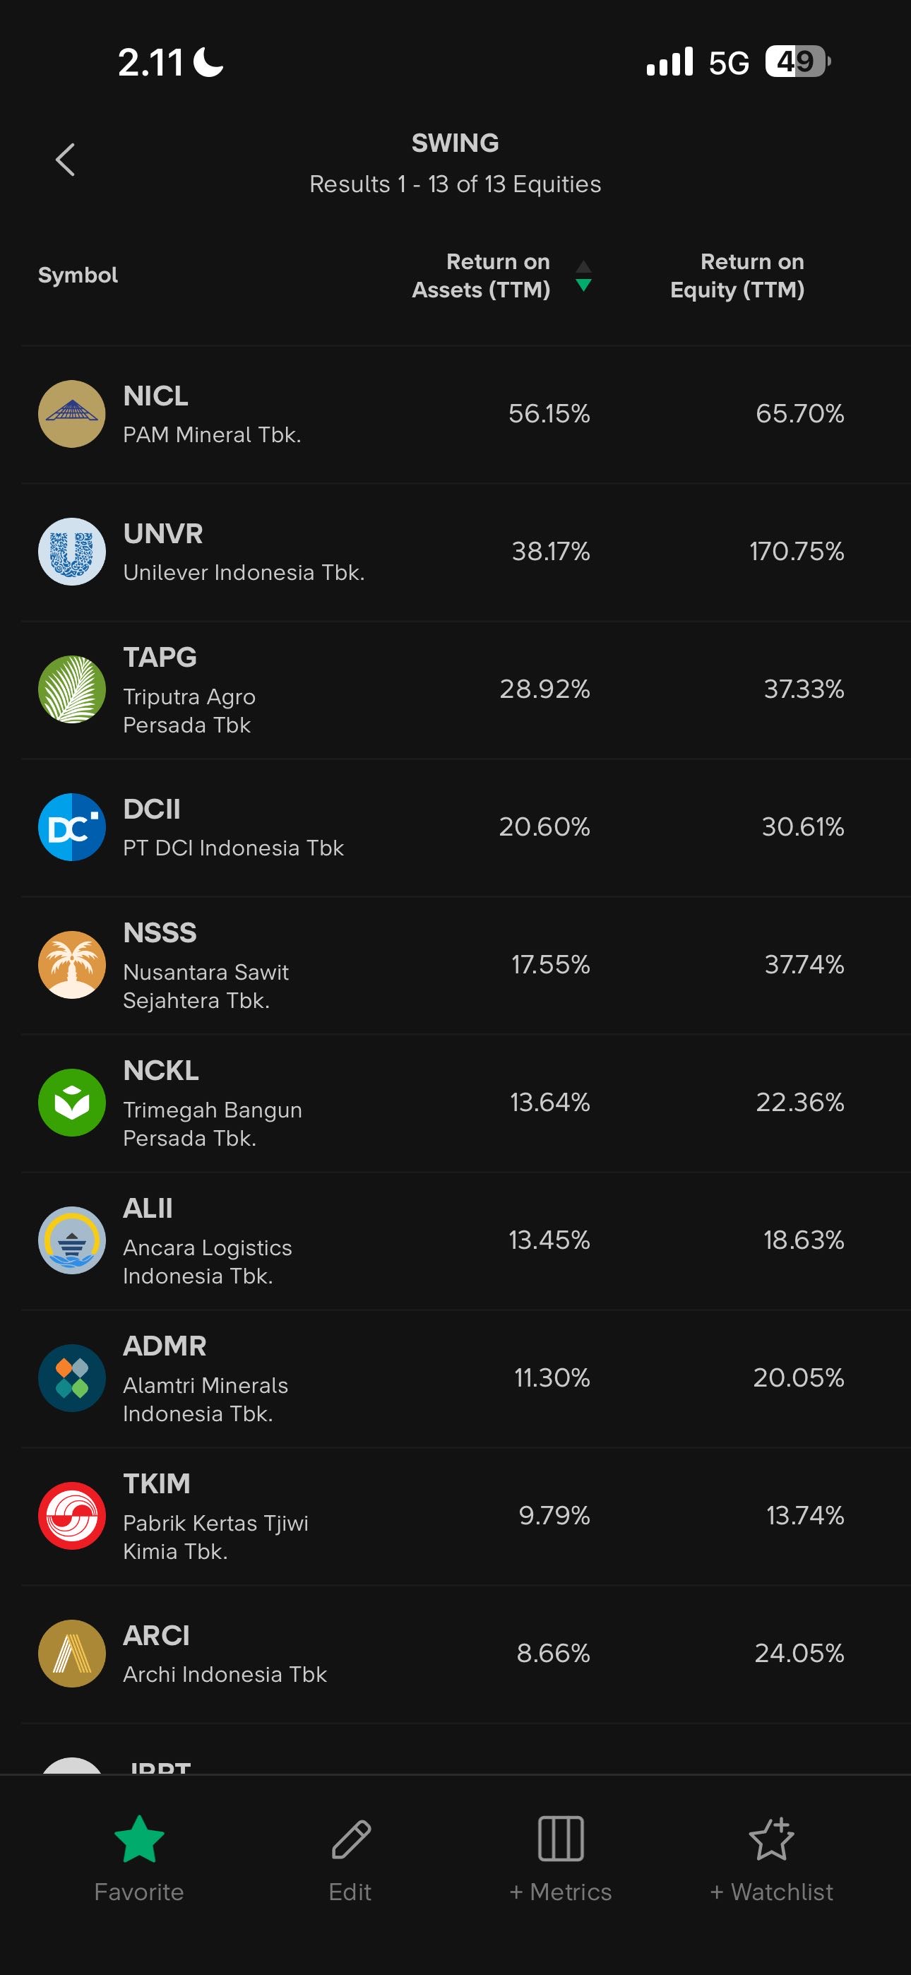Sort by the Symbol column header
Image resolution: width=911 pixels, height=1975 pixels.
pyautogui.click(x=78, y=275)
